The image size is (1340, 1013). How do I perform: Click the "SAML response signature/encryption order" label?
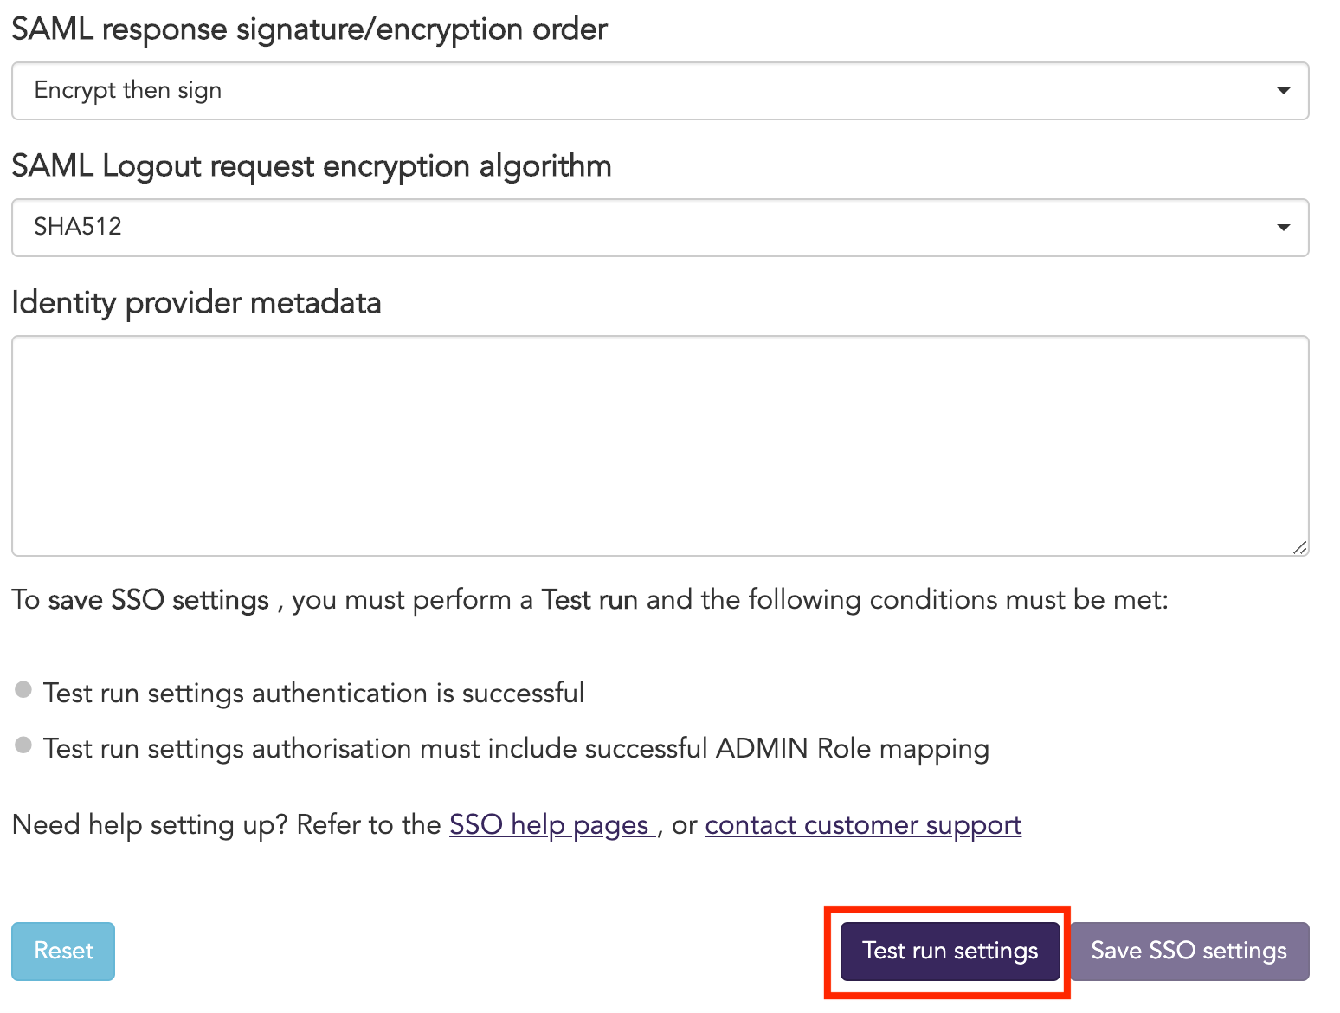tap(309, 29)
